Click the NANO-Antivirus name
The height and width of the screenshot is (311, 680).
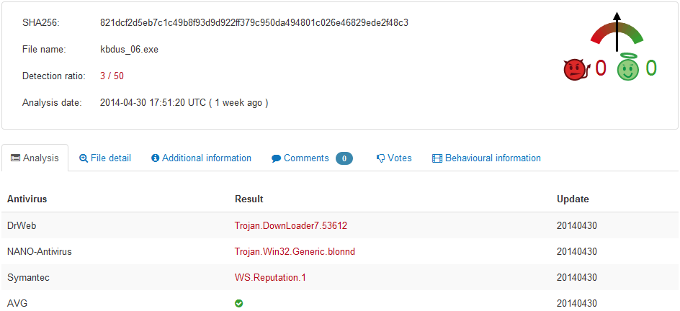[40, 252]
